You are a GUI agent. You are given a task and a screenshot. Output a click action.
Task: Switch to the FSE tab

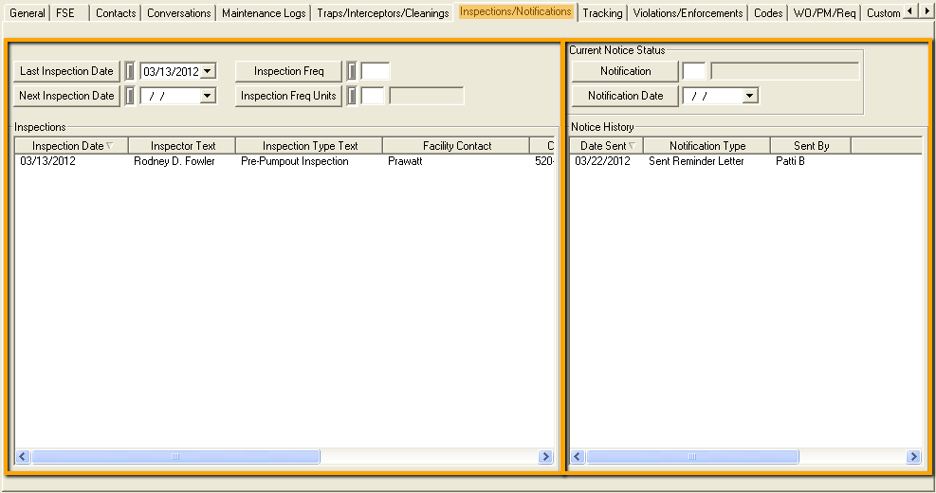coord(69,12)
